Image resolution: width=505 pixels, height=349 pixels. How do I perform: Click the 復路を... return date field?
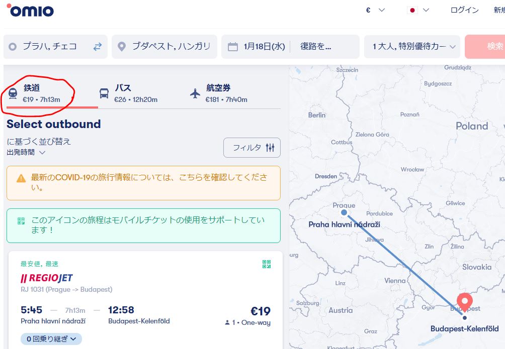point(316,47)
